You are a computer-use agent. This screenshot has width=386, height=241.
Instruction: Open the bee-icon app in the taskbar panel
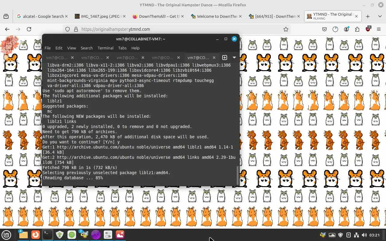point(84,235)
